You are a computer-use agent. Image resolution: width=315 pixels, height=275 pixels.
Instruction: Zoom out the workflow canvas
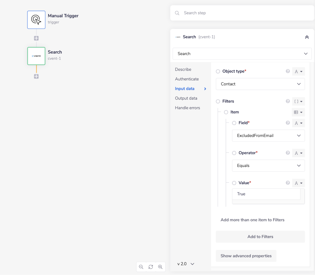(x=141, y=267)
